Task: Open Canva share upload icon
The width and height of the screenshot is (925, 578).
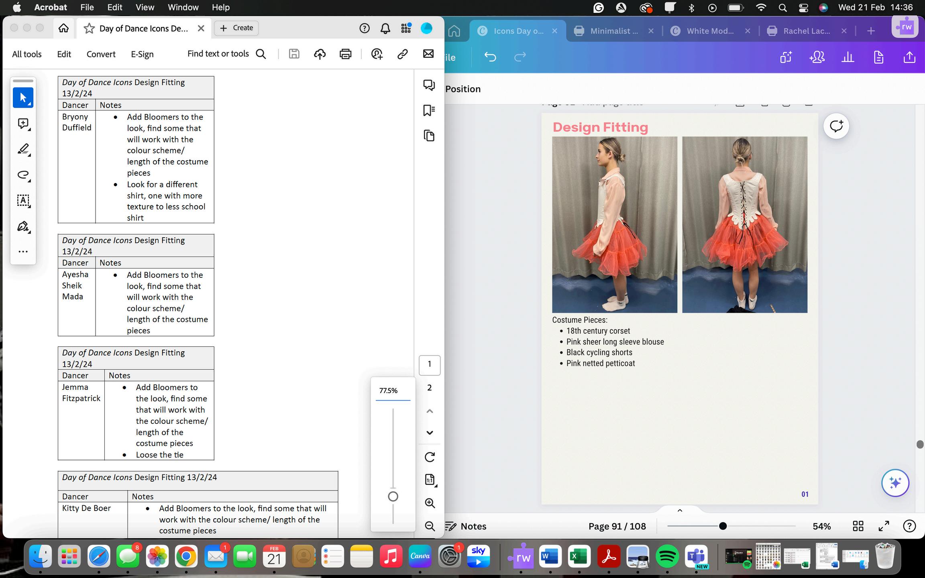Action: pos(909,57)
